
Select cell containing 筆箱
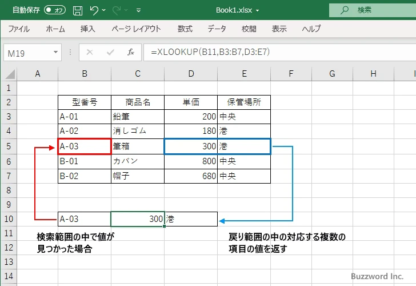137,146
